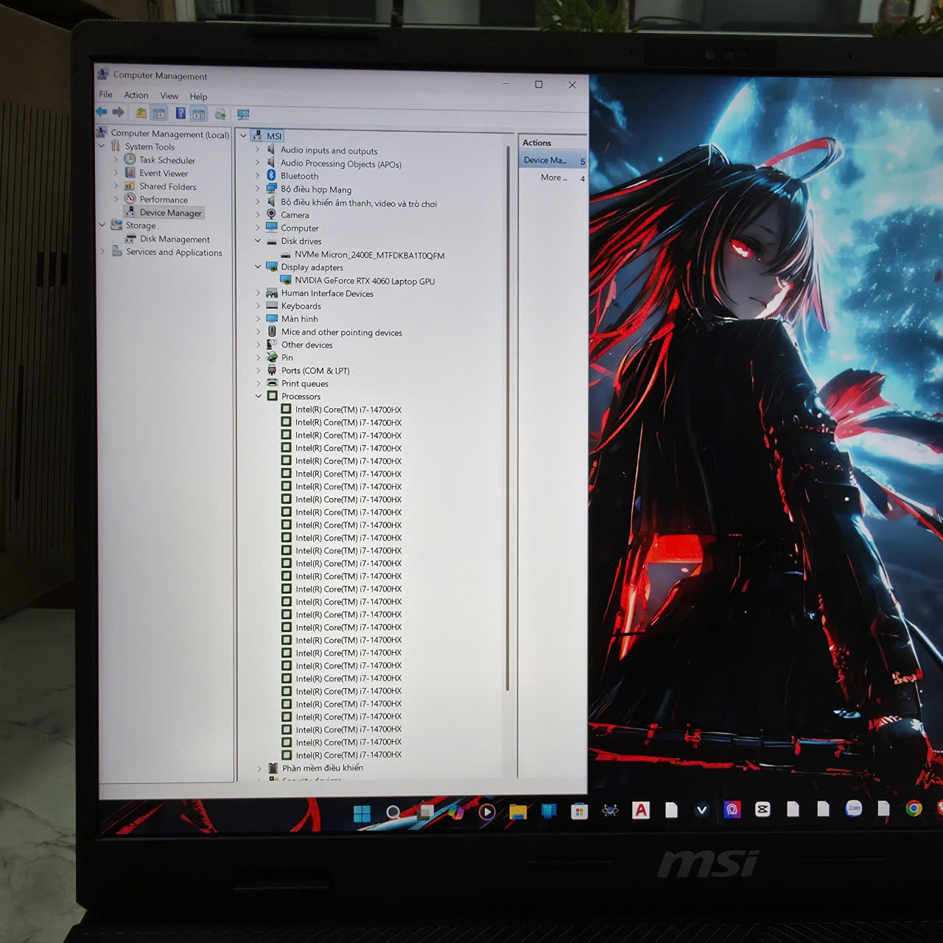Click the Event Viewer icon
The width and height of the screenshot is (943, 943).
pyautogui.click(x=130, y=172)
